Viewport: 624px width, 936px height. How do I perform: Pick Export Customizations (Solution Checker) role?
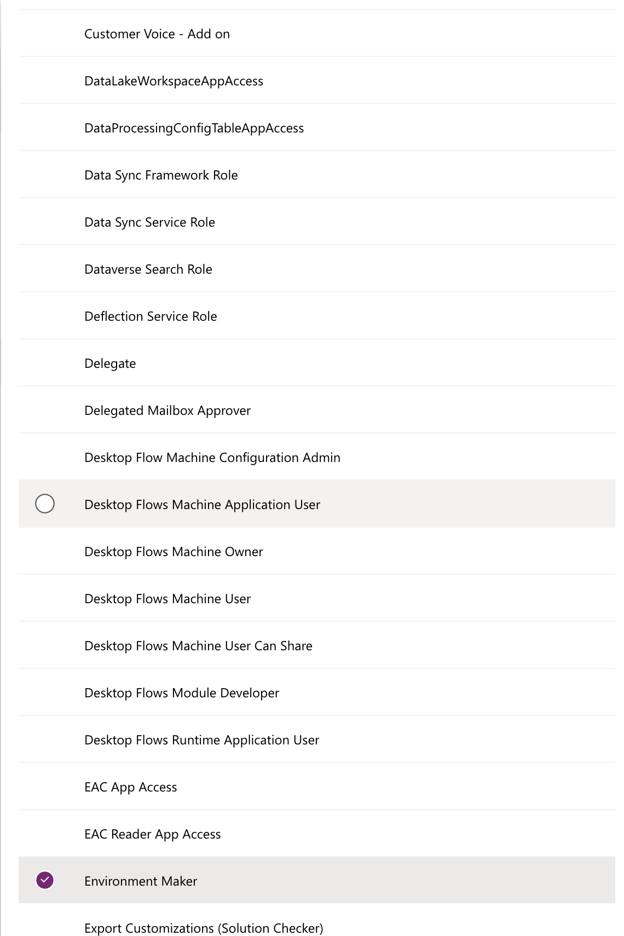[204, 927]
